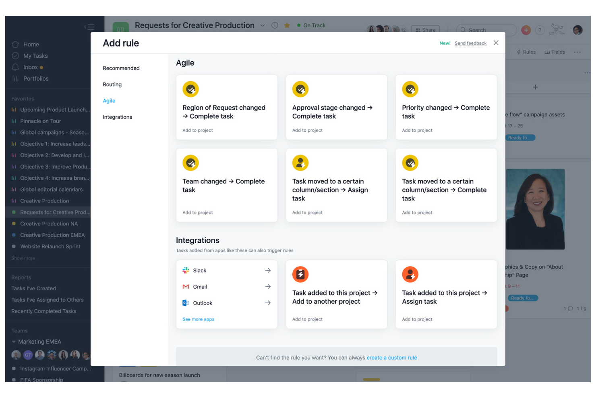Click the Outlook integration icon

pos(186,303)
